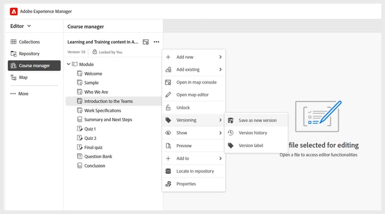Open the More sidebar option

coord(20,94)
